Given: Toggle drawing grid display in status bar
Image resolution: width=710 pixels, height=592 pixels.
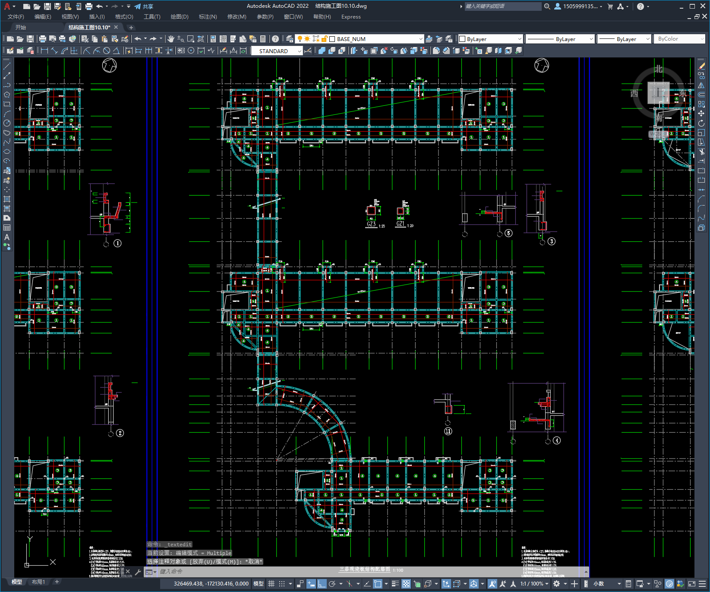Looking at the screenshot, I should tap(271, 584).
